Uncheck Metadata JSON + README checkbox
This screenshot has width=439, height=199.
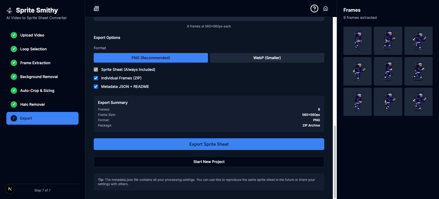coord(96,87)
